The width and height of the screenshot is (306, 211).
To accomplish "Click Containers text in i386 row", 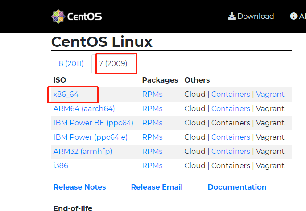I will (231, 165).
